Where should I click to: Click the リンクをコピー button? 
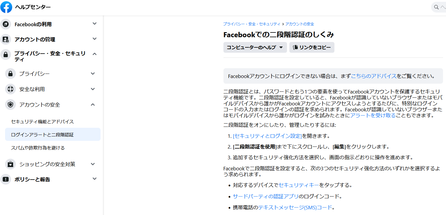click(x=312, y=47)
